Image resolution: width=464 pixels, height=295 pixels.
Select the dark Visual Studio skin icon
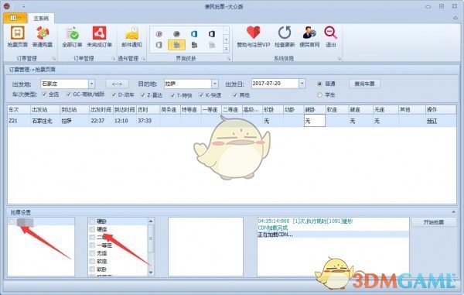click(194, 45)
